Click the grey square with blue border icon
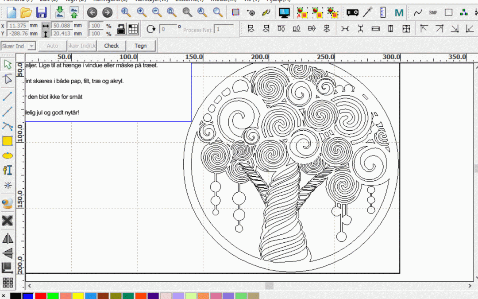 (x=235, y=12)
